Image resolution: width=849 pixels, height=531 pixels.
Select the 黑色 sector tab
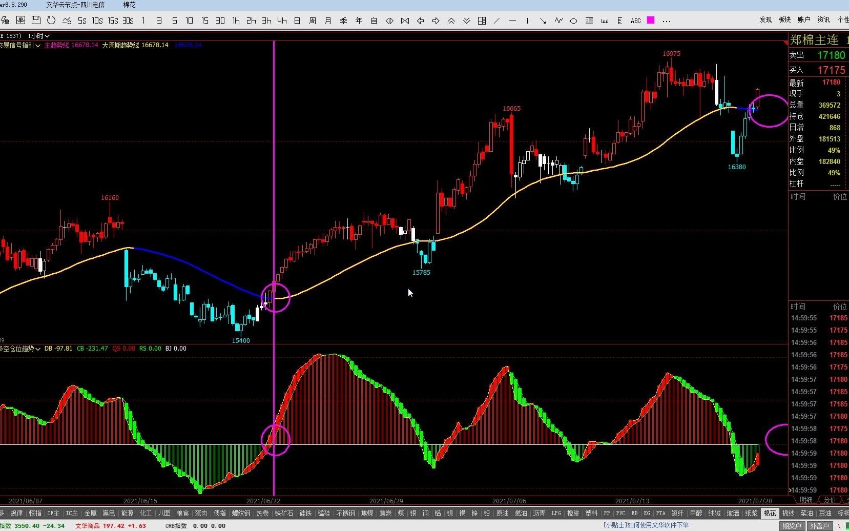point(109,513)
